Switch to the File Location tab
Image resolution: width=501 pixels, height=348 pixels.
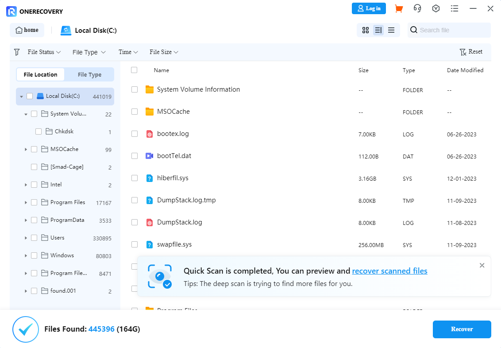pos(40,74)
